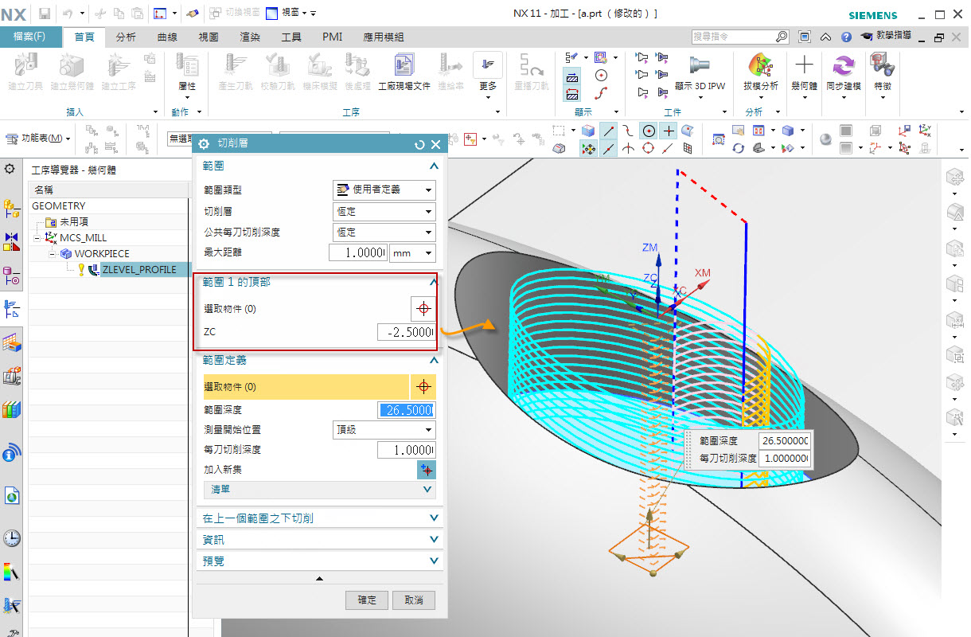Click the 範圍深度 field showing 26.5000

406,410
